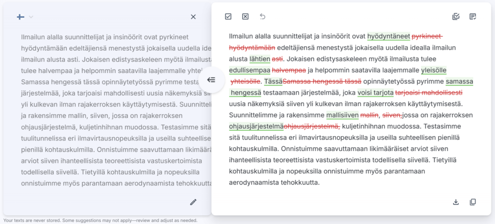The image size is (495, 224).
Task: Download the corrected text
Action: coord(456,202)
